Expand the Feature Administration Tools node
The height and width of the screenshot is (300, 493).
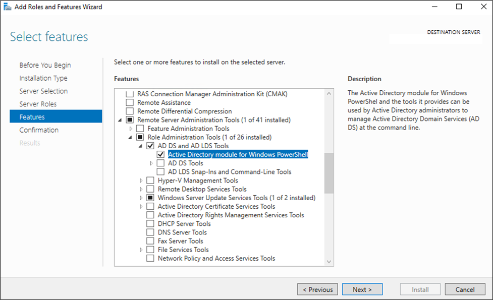131,129
